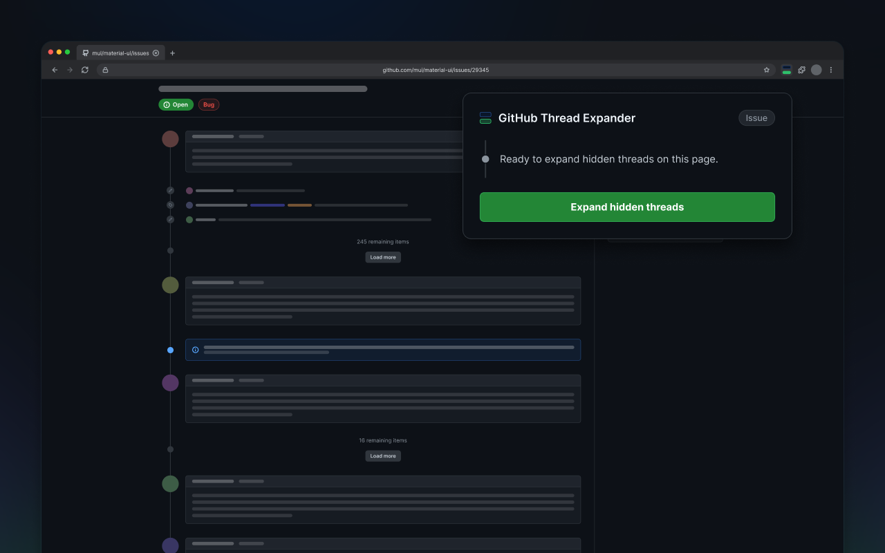Click the olive-green comment avatar
Screen dimensions: 885x553
[170, 285]
